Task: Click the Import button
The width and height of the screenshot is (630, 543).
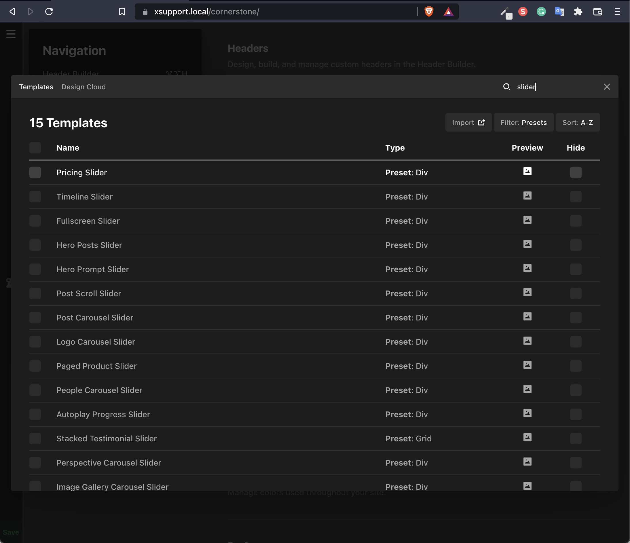Action: pos(468,123)
